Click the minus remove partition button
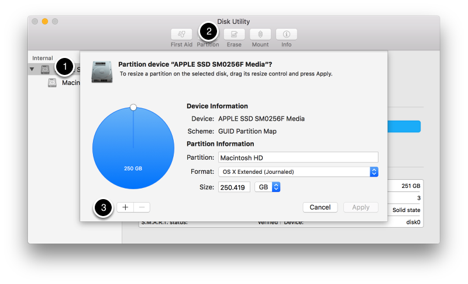Screen dimensions: 468x284 pos(142,207)
